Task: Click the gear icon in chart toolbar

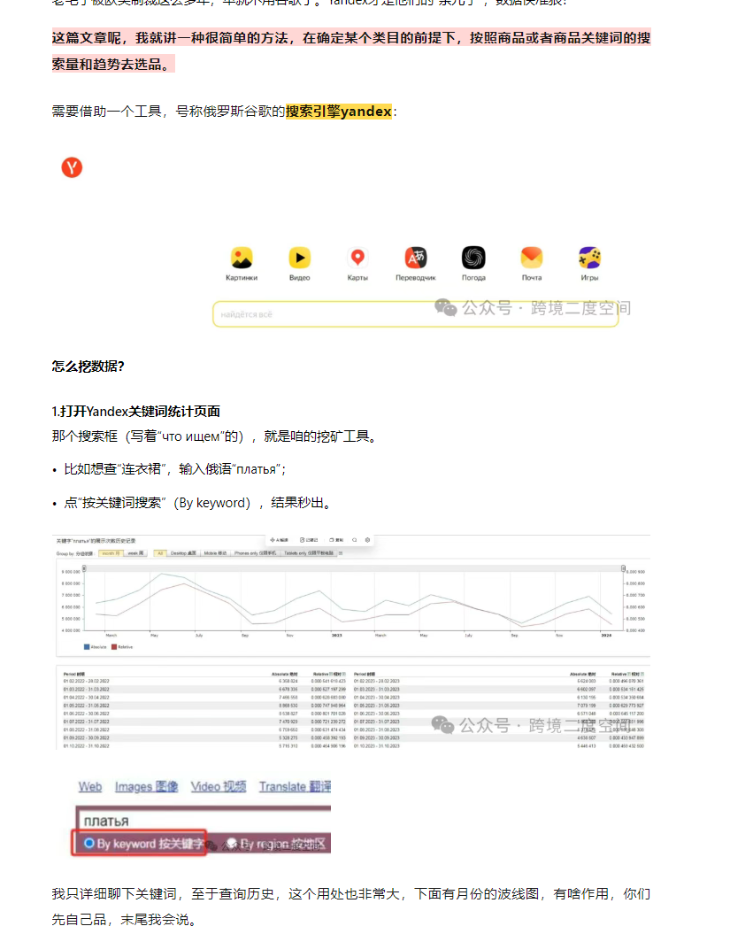Action: click(367, 540)
